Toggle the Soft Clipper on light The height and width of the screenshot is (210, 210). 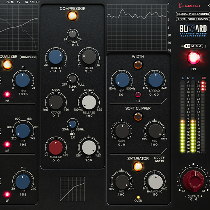coord(138,116)
